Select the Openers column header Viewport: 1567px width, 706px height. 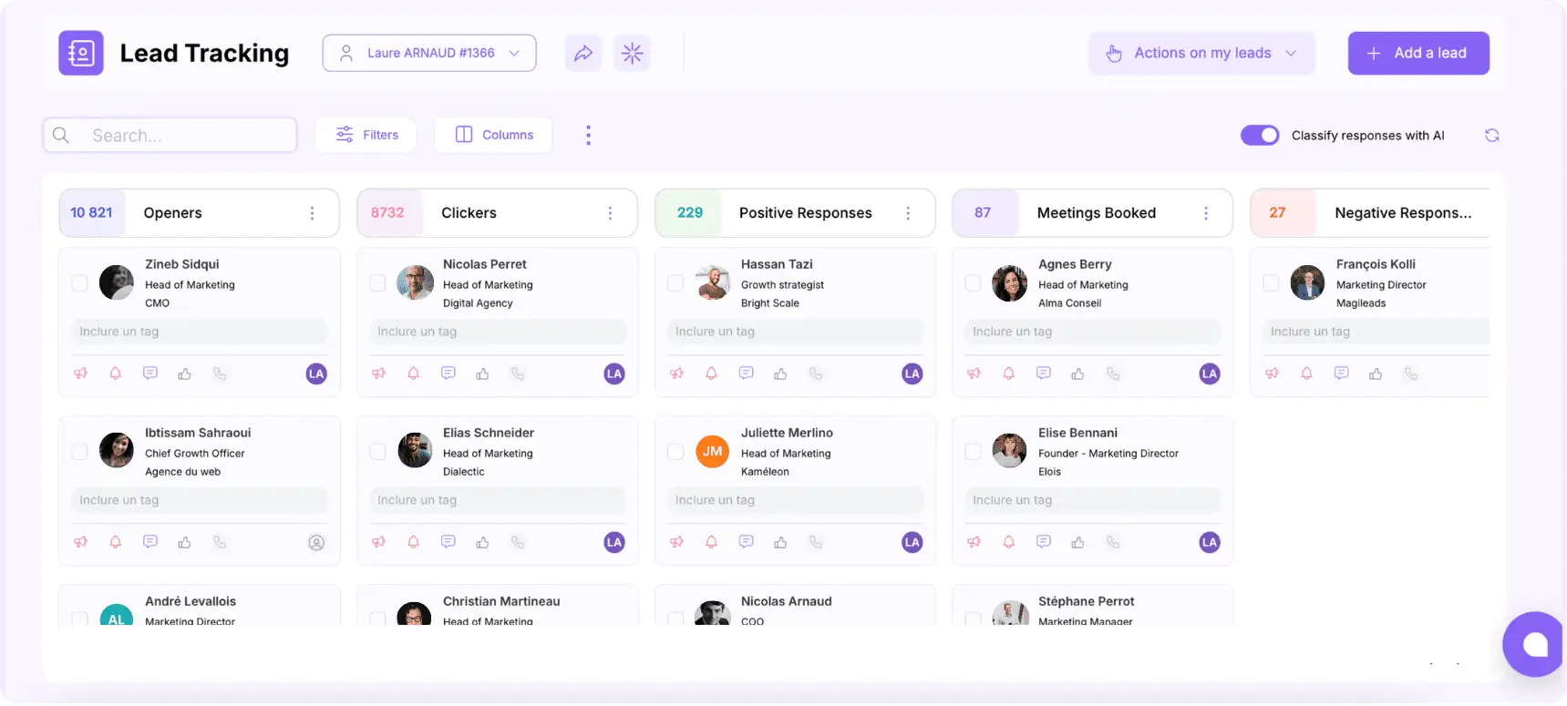pos(200,213)
